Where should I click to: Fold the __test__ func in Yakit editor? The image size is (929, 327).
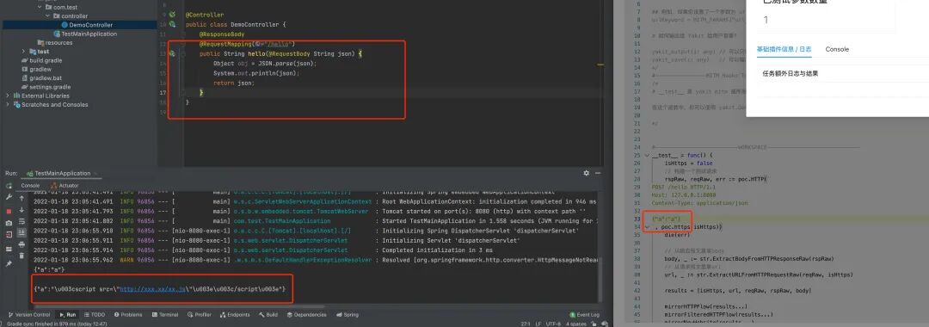[x=647, y=155]
